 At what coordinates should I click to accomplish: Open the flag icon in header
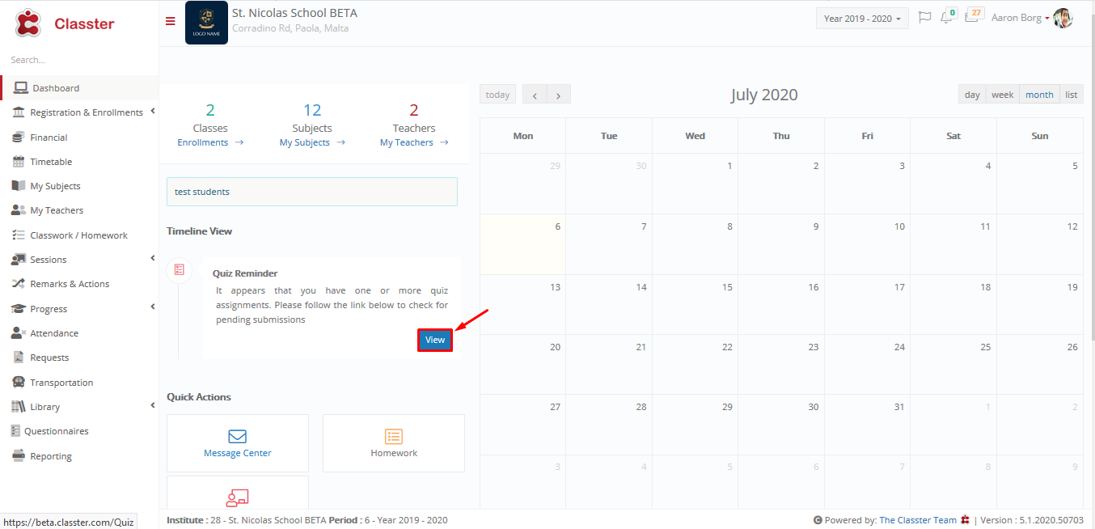click(925, 18)
